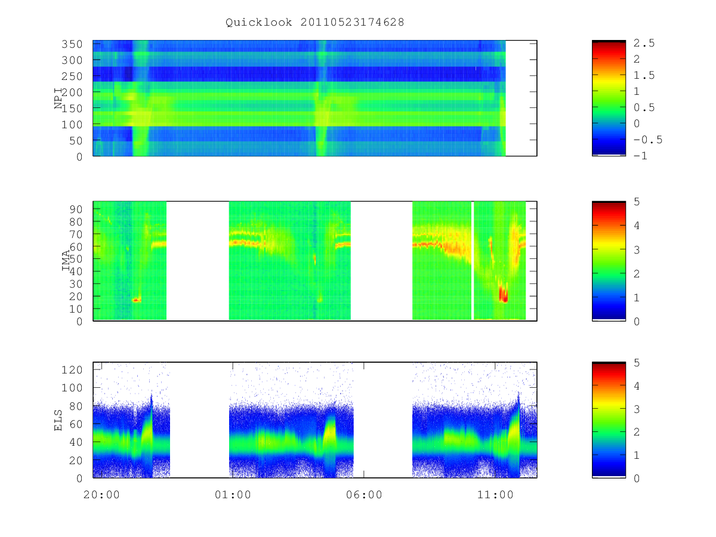Viewport: 716px width, 537px height.
Task: Click the "20:00" time axis label
Action: 101,495
